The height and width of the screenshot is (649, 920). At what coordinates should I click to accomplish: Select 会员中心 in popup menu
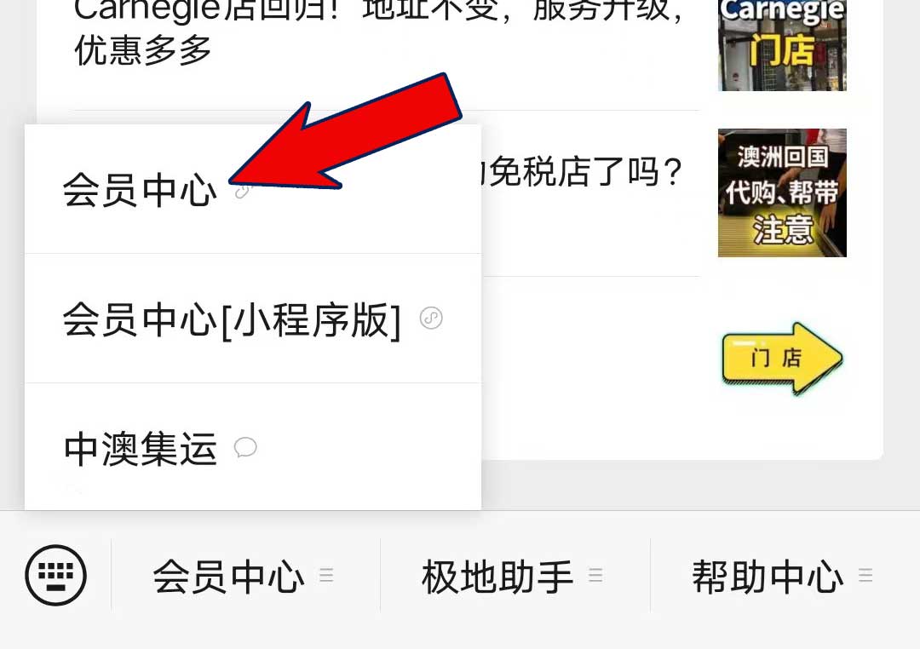click(253, 189)
